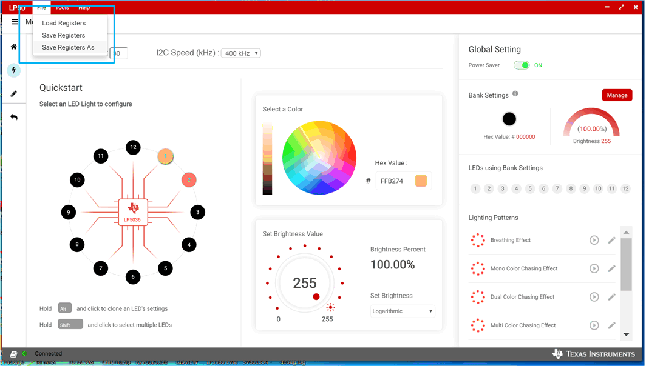Click the back arrow icon in sidebar

tap(13, 117)
